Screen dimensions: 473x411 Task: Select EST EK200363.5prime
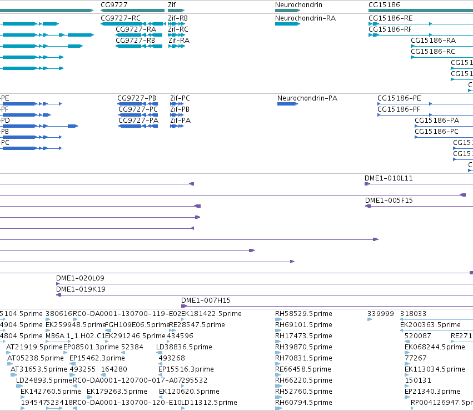[x=430, y=325]
